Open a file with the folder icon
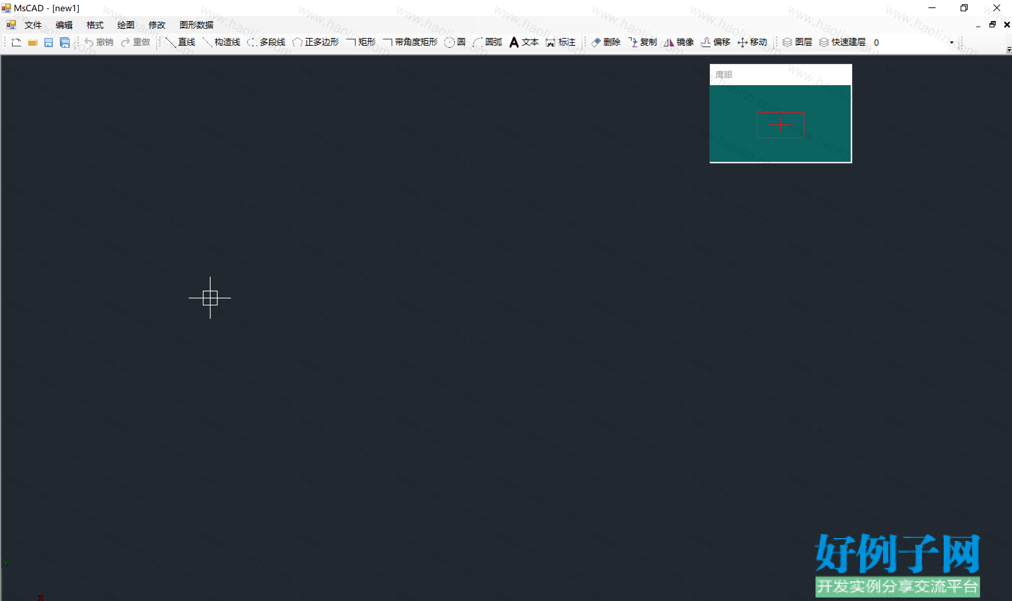Image resolution: width=1012 pixels, height=601 pixels. click(x=32, y=42)
